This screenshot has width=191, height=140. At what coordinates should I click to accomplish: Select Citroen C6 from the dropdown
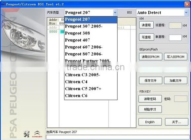(x=91, y=96)
